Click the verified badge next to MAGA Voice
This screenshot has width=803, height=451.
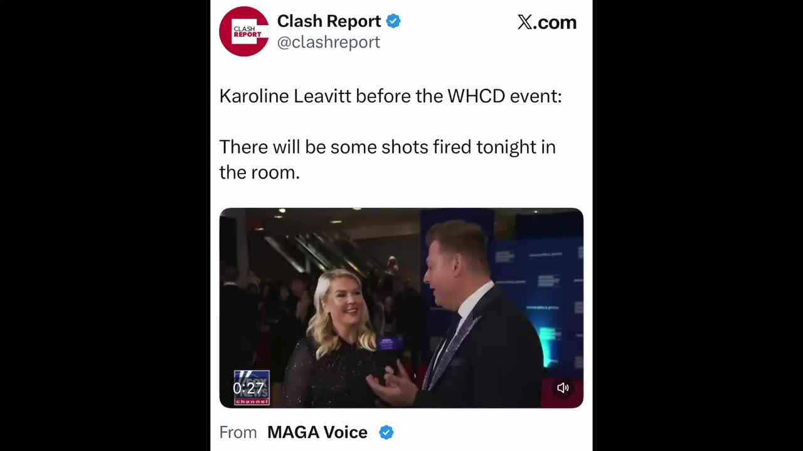tap(386, 432)
